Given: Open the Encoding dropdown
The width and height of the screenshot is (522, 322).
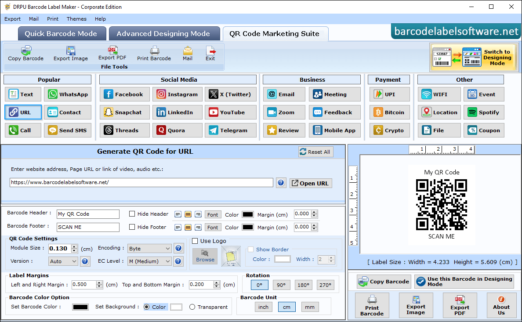Looking at the screenshot, I should click(149, 248).
